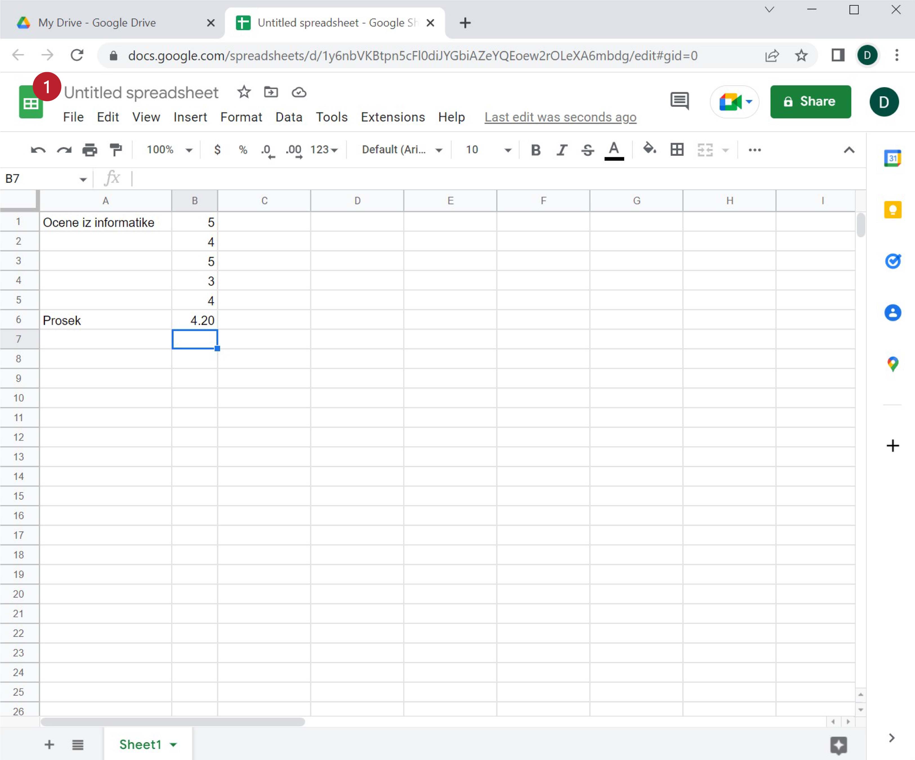Open the Default (Arial) font dropdown
The width and height of the screenshot is (915, 760).
401,150
